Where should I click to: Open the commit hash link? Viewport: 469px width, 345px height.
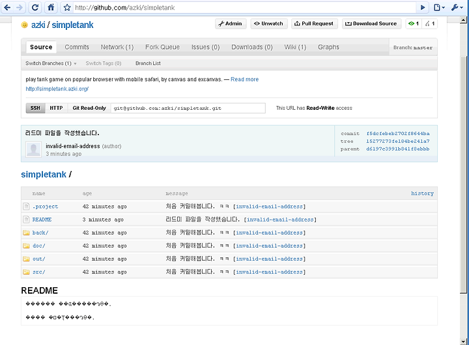[x=398, y=134]
